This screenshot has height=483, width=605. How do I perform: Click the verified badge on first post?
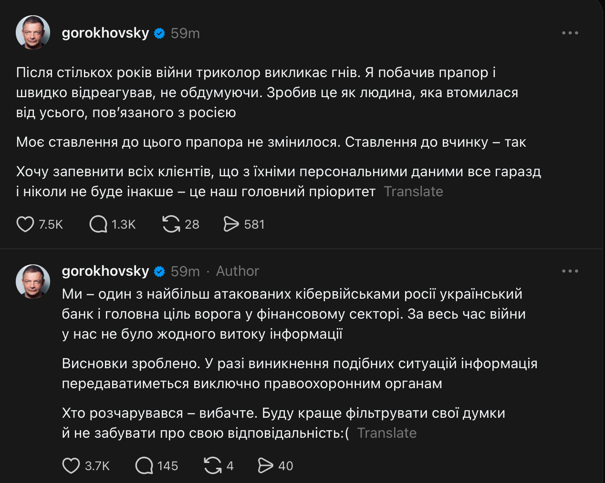coord(160,33)
